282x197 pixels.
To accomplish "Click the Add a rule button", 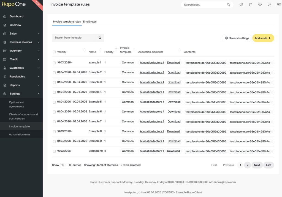I will [263, 38].
